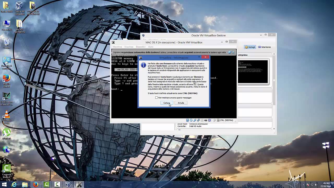This screenshot has height=188, width=334.
Task: Click the Annulla button in the dialog
Action: (181, 103)
